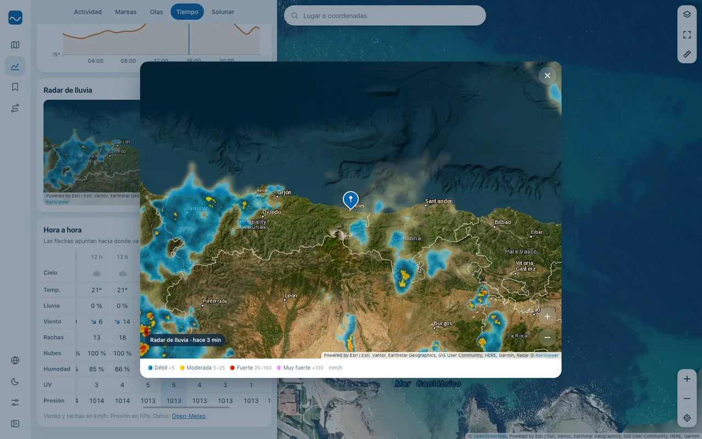Select the forecast chart sidebar icon

click(15, 66)
